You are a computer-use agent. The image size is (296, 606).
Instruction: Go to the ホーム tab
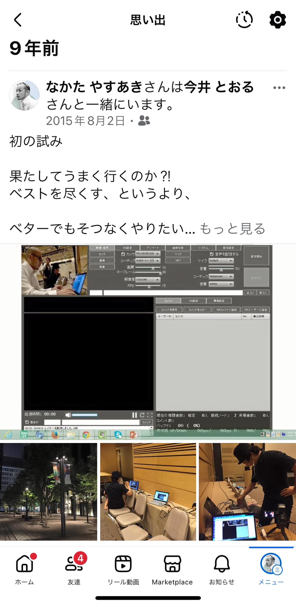coord(25,569)
